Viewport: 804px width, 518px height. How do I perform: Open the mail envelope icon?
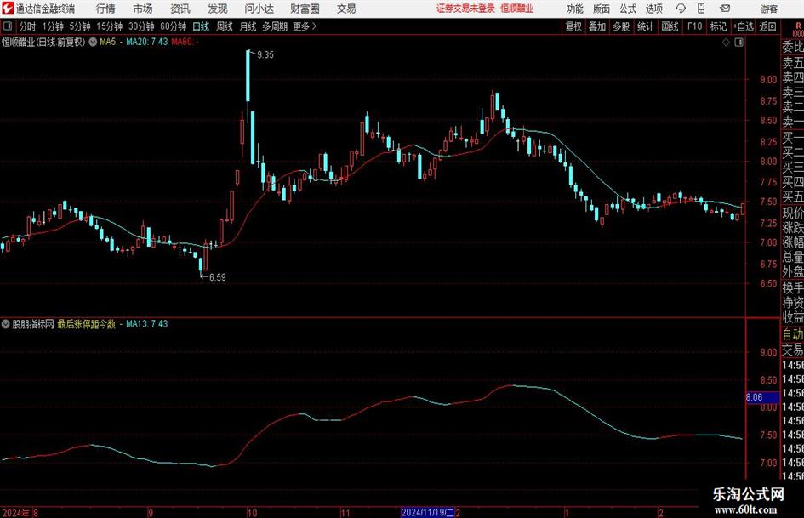[725, 9]
